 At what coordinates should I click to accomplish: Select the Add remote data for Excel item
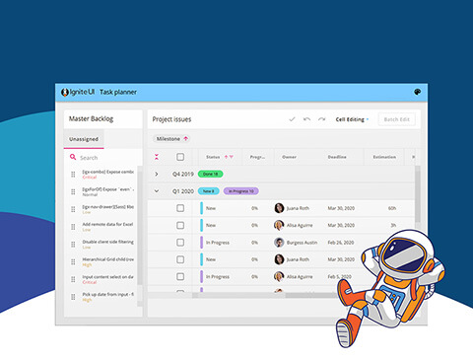(107, 224)
